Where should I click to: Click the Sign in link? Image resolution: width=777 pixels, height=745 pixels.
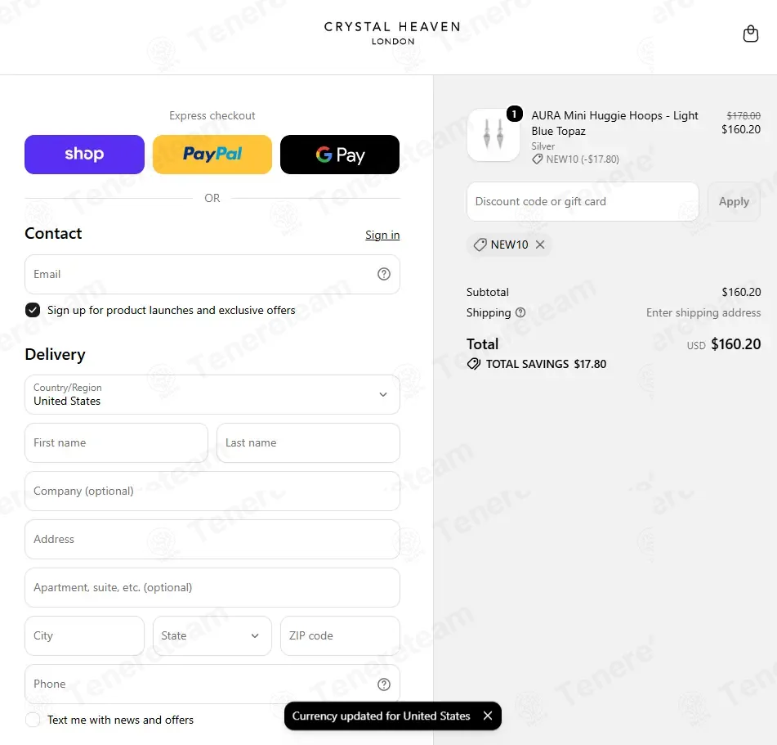[x=382, y=235]
